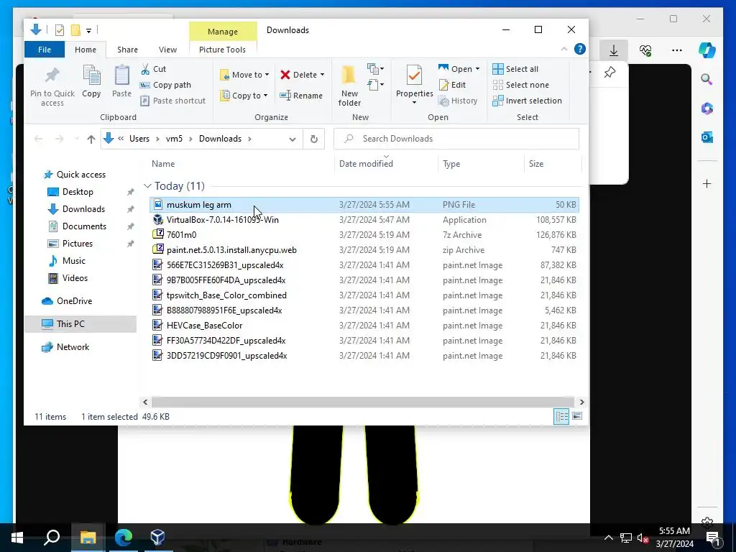Switch to the Home ribbon tab
The width and height of the screenshot is (736, 552).
pyautogui.click(x=86, y=50)
